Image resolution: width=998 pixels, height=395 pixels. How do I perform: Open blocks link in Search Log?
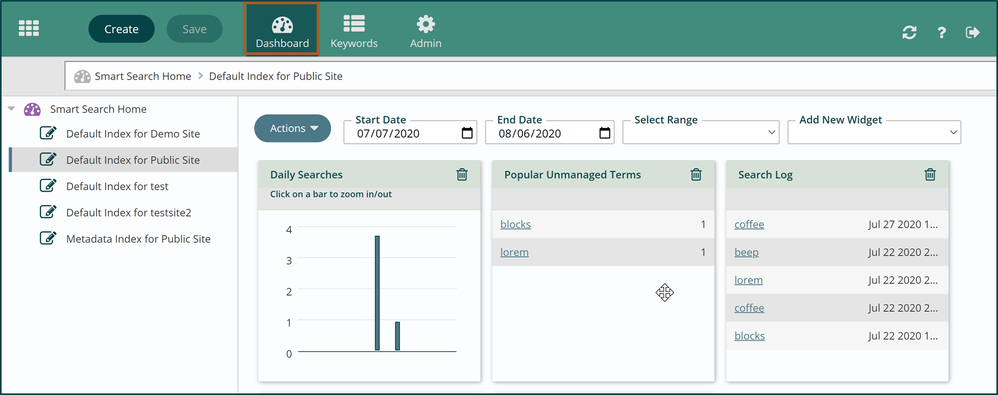[x=749, y=336]
